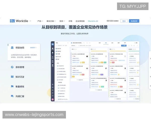Screen dimensions: 151x121
Task: Click the task search field in kanban toolbar
Action: (85, 46)
